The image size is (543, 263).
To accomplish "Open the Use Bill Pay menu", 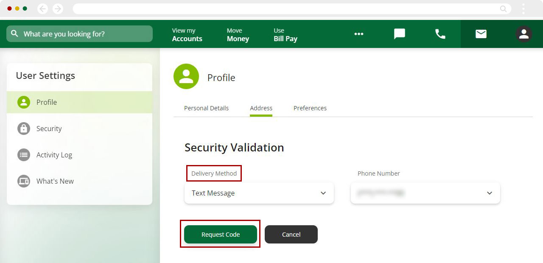I will click(x=285, y=34).
